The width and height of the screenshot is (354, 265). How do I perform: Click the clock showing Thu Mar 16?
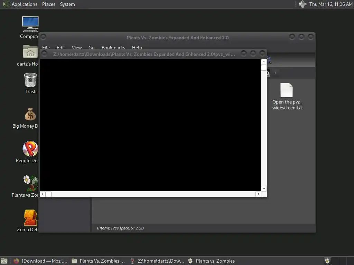coord(331,4)
